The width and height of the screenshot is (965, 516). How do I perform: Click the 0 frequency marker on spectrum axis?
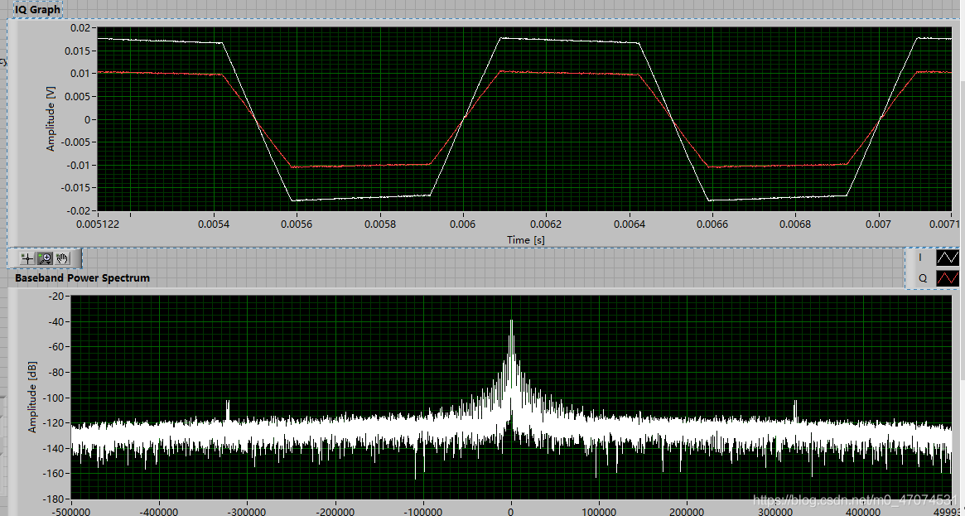click(x=511, y=512)
